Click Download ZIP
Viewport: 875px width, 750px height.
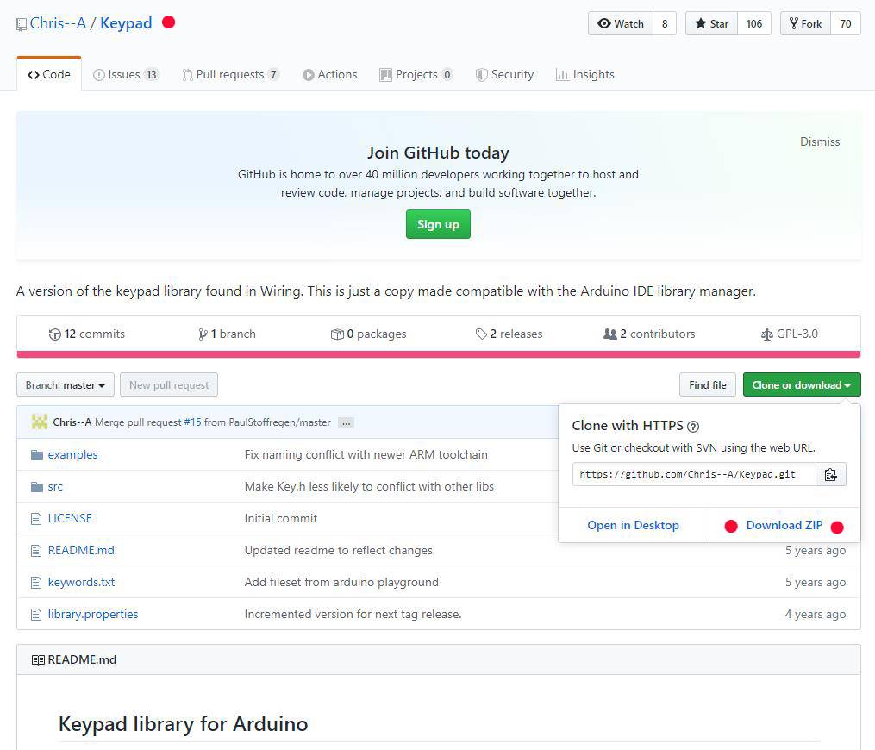784,526
